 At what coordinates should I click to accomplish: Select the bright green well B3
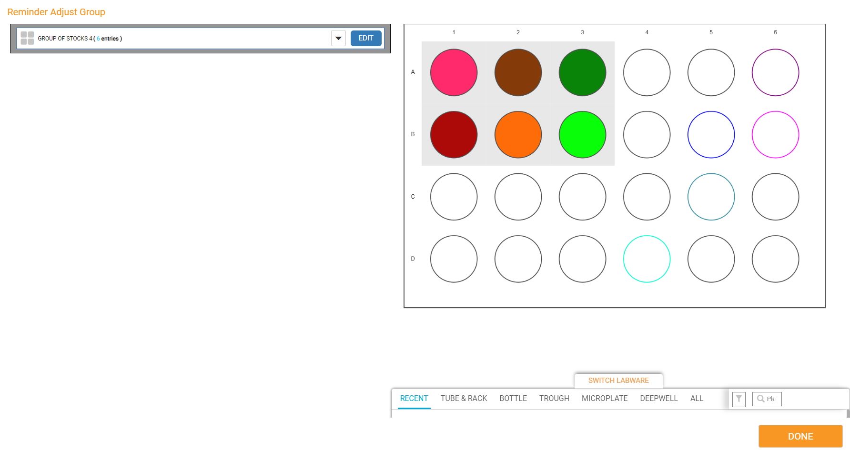(x=582, y=135)
